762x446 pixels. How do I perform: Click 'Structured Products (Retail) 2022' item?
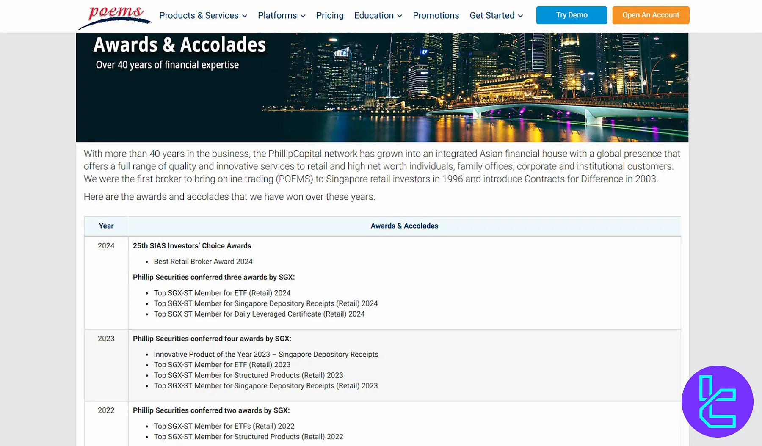[x=248, y=437]
